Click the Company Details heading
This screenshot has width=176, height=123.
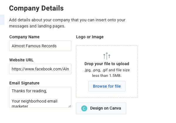[36, 8]
